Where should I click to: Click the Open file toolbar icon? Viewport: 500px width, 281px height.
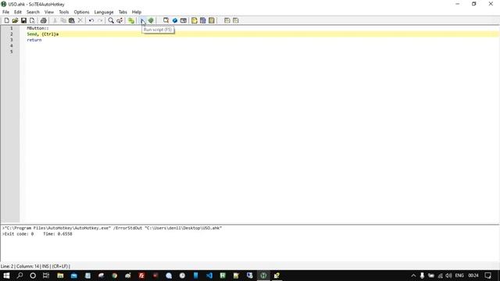[15, 21]
